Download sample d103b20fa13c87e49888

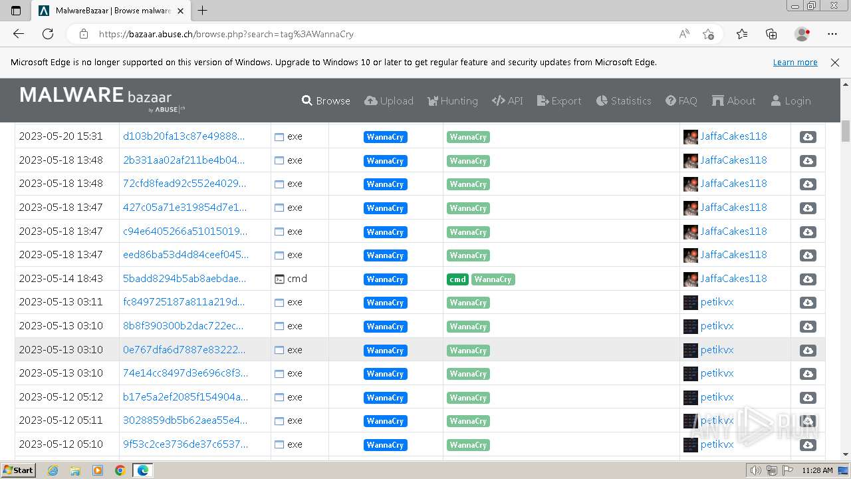[808, 137]
